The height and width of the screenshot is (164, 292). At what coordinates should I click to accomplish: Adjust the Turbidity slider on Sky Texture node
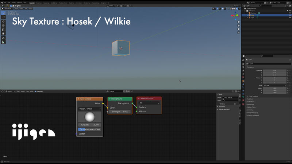(x=90, y=125)
